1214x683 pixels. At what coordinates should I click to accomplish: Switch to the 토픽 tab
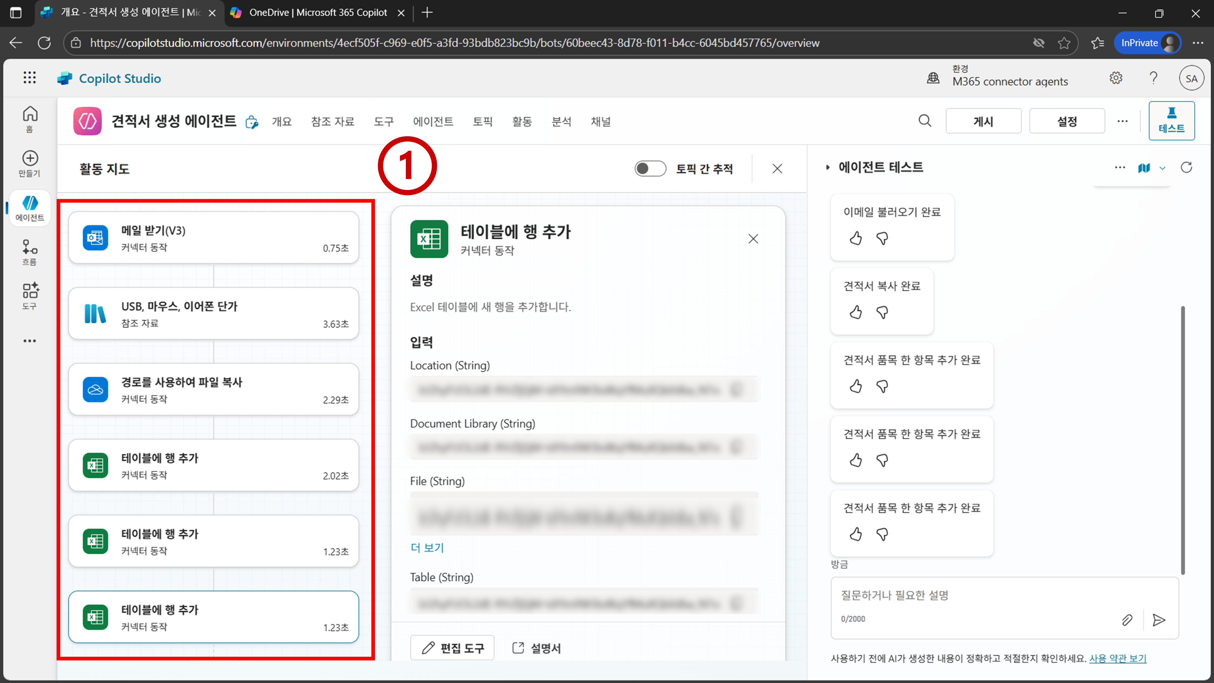tap(483, 122)
